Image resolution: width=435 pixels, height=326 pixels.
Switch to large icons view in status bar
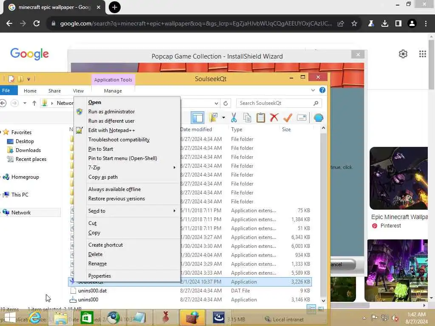(x=321, y=309)
